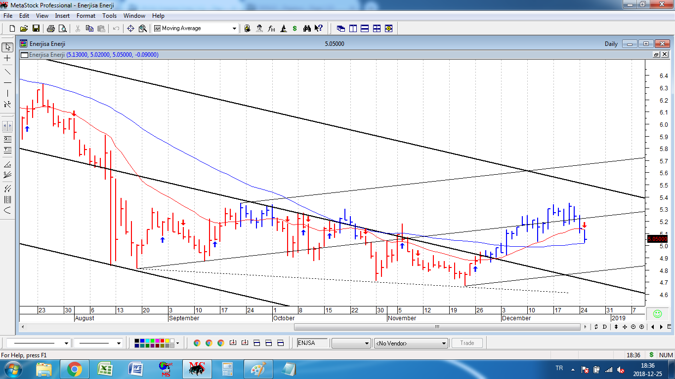Open the Help menu
This screenshot has height=379, width=675.
coord(158,16)
